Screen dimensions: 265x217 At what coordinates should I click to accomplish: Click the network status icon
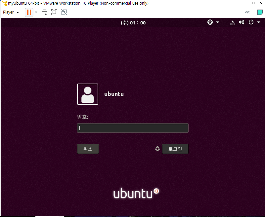(233, 22)
